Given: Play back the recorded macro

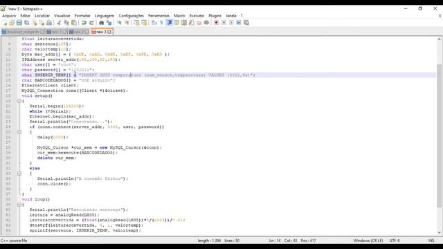Looking at the screenshot, I should coord(231,23).
